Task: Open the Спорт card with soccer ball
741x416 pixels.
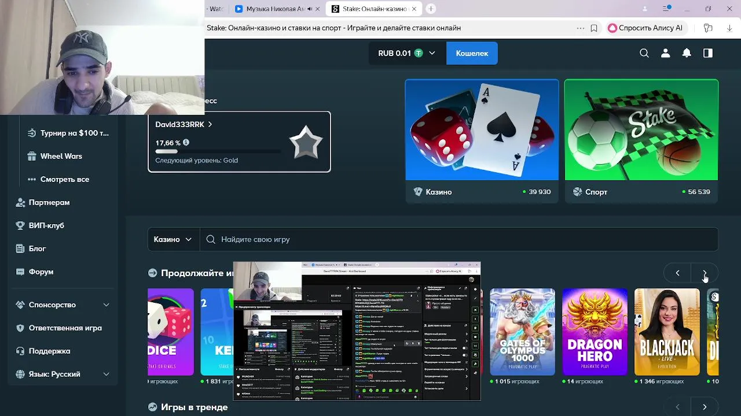Action: (x=641, y=141)
